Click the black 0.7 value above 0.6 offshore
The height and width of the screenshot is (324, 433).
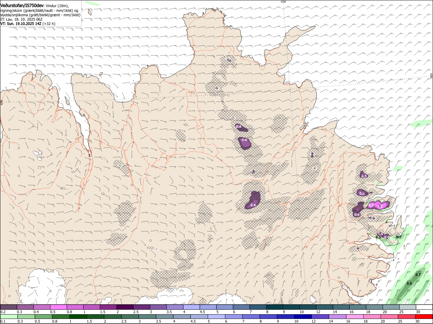(418, 275)
